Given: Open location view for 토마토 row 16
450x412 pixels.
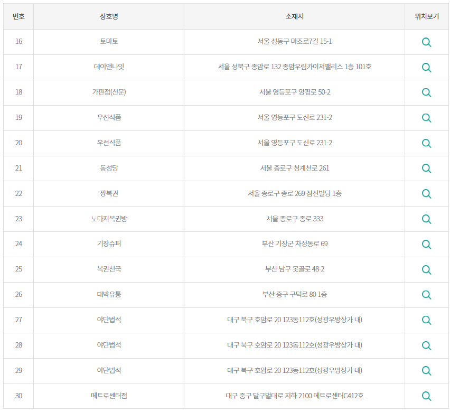Looking at the screenshot, I should [x=426, y=42].
